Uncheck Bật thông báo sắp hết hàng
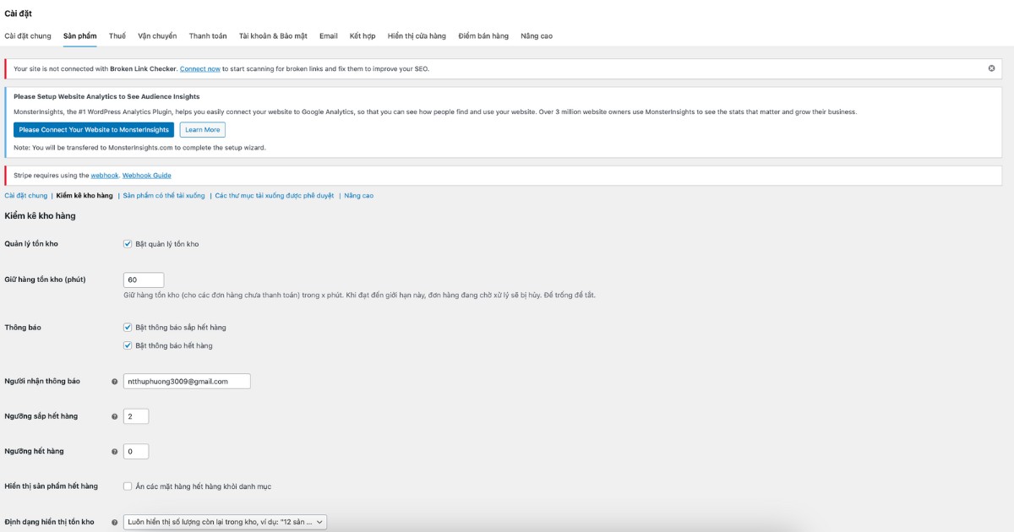 coord(128,328)
